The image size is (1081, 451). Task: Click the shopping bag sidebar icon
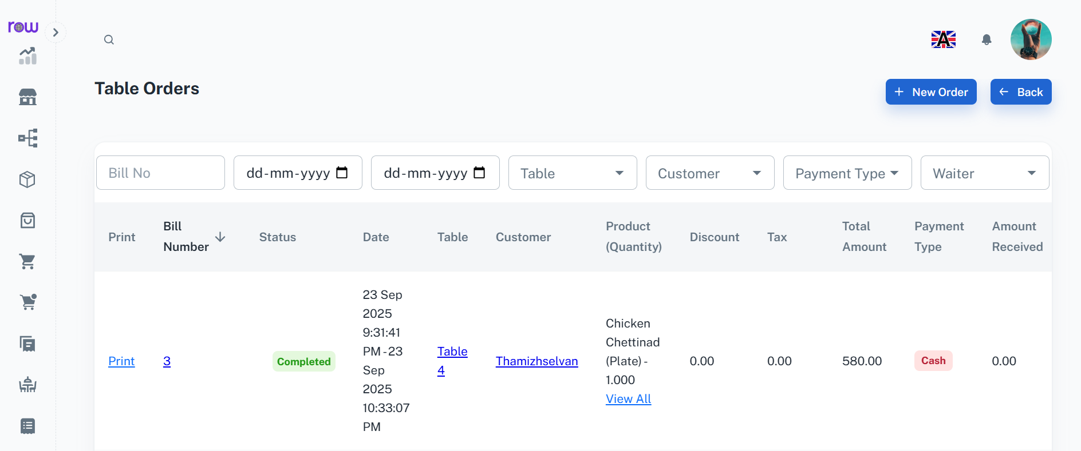27,221
